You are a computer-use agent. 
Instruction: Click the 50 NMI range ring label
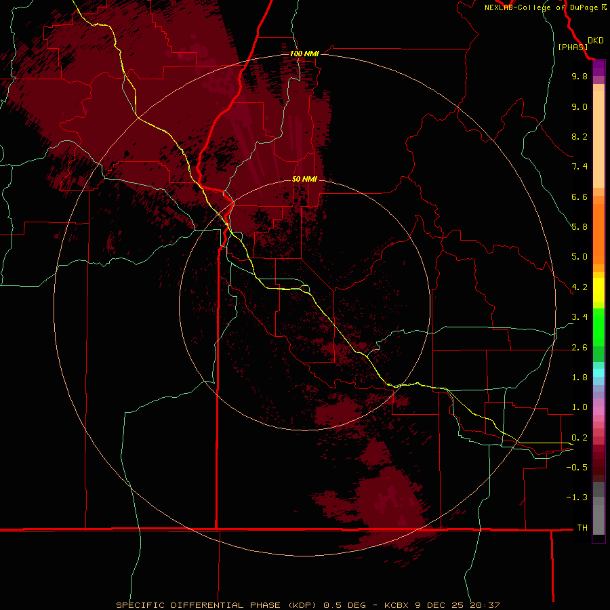pyautogui.click(x=304, y=179)
